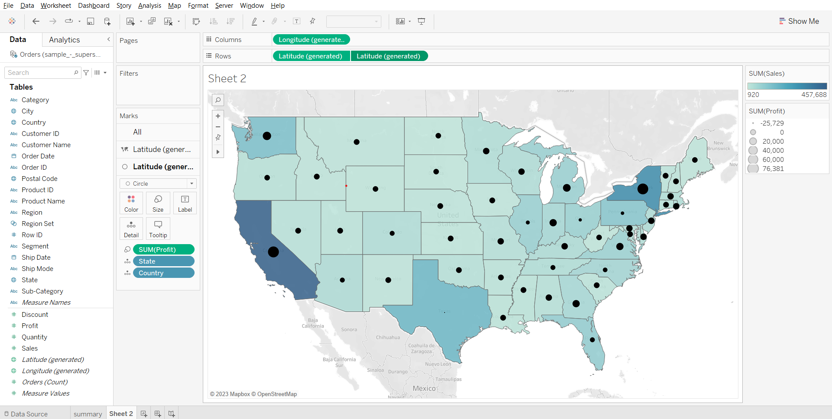This screenshot has height=419, width=832.
Task: Open the Size marks card
Action: point(158,203)
